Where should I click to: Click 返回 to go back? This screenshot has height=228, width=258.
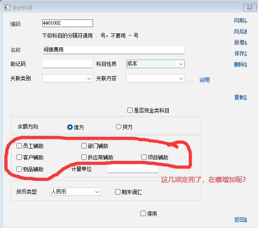[x=240, y=220]
